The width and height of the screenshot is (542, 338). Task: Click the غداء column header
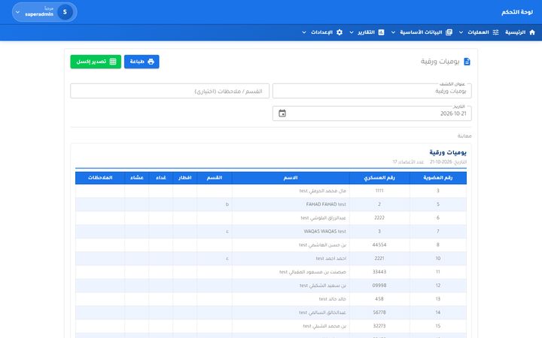pyautogui.click(x=161, y=177)
